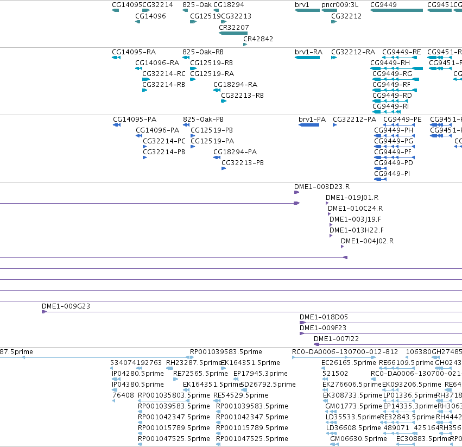Select EST EC30883.5prime label

pos(423,439)
